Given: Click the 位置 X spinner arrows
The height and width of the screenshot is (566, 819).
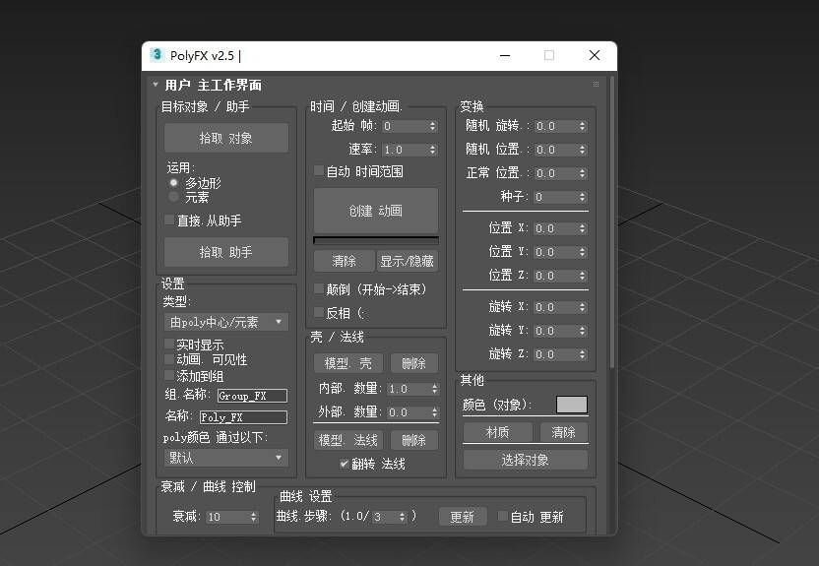Looking at the screenshot, I should click(583, 228).
